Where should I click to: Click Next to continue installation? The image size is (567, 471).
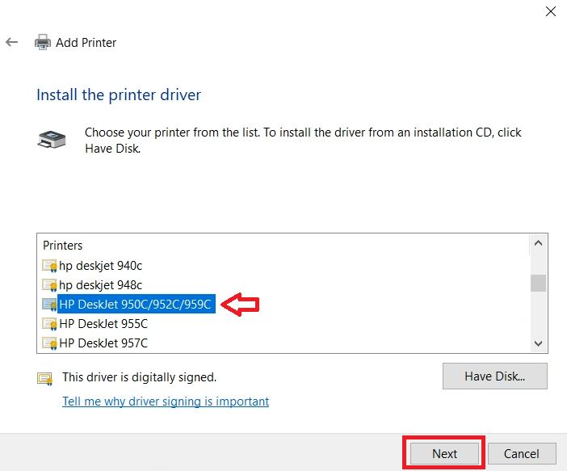(x=444, y=454)
